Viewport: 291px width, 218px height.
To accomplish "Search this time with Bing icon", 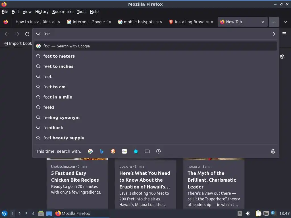I will [102, 151].
